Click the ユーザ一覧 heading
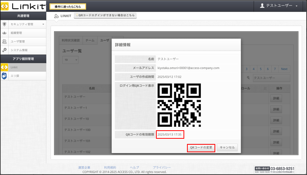The image size is (307, 175). (72, 51)
